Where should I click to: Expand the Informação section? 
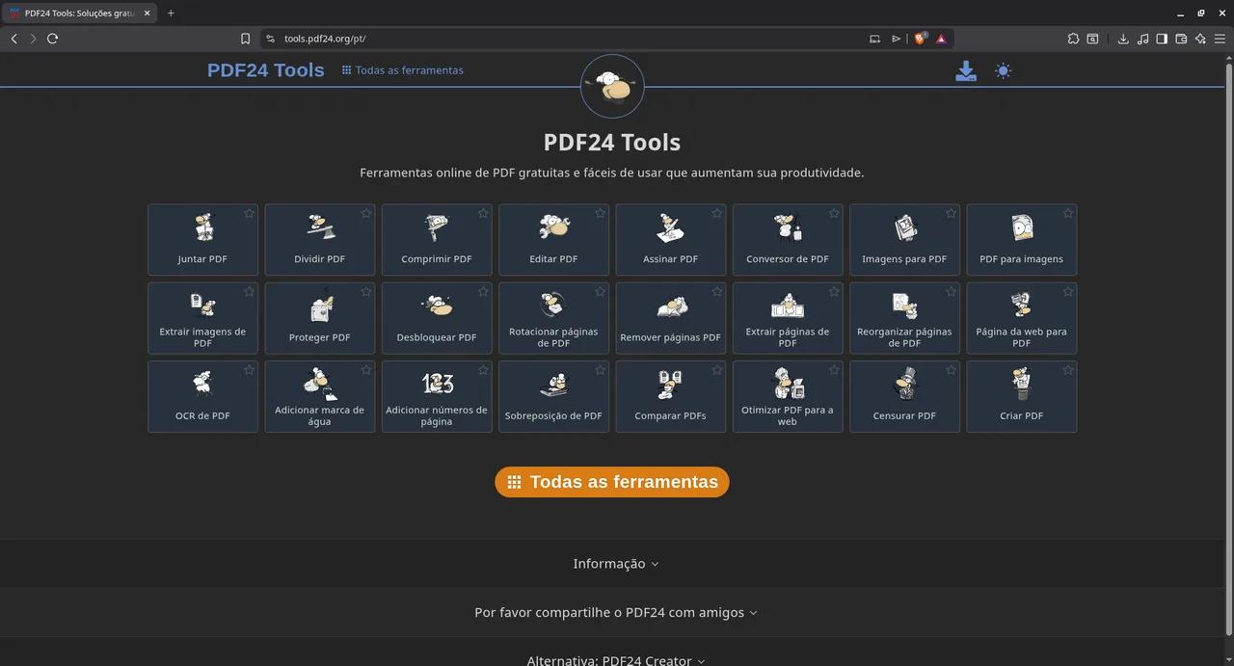(x=616, y=564)
